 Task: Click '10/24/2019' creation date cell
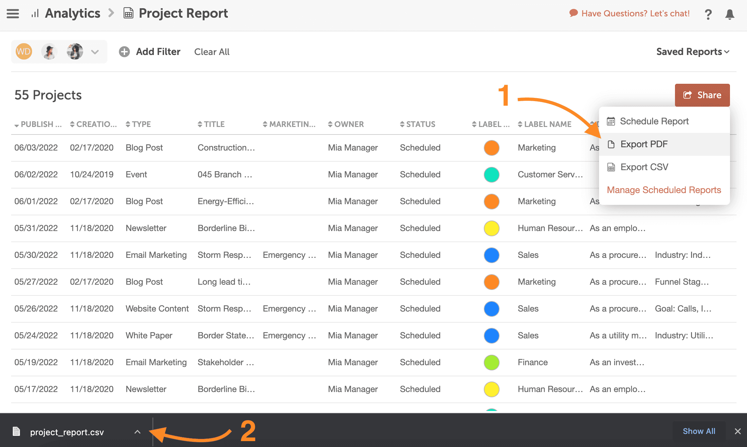(x=92, y=174)
